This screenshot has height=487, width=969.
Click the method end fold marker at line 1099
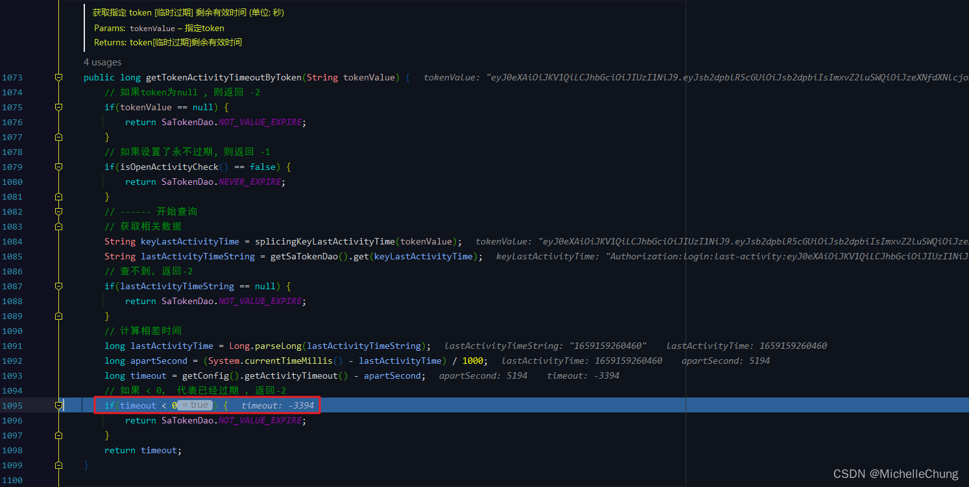pyautogui.click(x=58, y=465)
